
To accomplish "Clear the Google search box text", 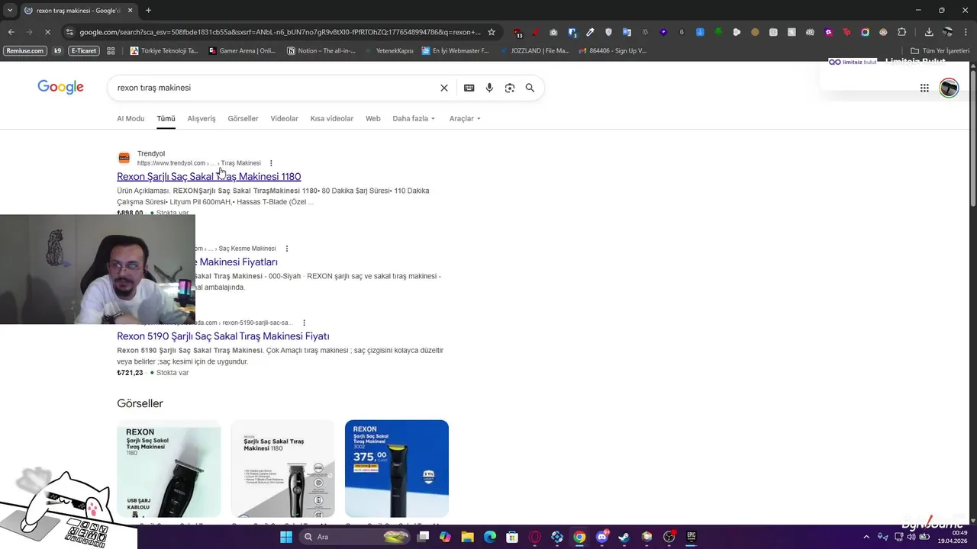I will [x=444, y=88].
